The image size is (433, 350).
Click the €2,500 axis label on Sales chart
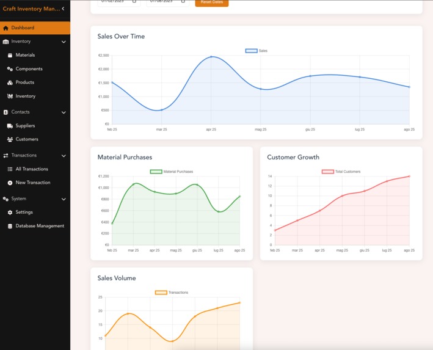pos(104,56)
